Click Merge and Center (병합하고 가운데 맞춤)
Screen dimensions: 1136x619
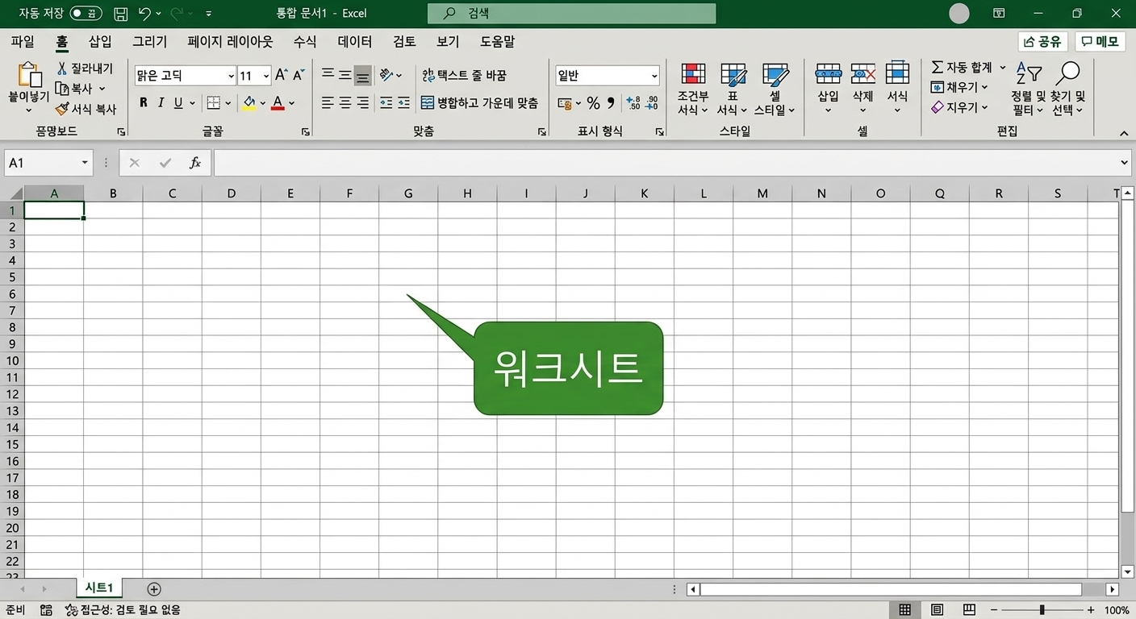pyautogui.click(x=479, y=103)
